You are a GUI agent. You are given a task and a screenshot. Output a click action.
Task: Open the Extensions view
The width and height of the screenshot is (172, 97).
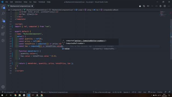3,34
